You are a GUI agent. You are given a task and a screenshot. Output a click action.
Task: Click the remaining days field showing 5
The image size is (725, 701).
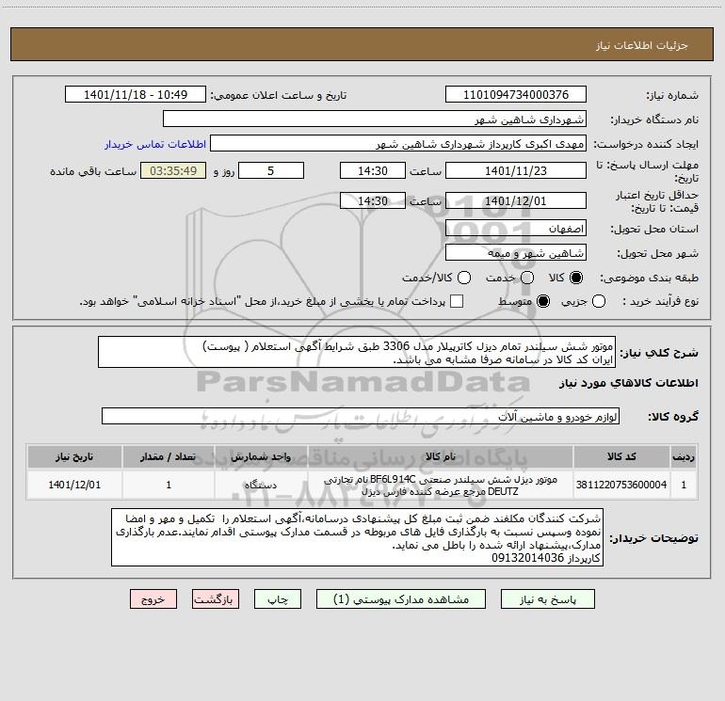(x=271, y=170)
